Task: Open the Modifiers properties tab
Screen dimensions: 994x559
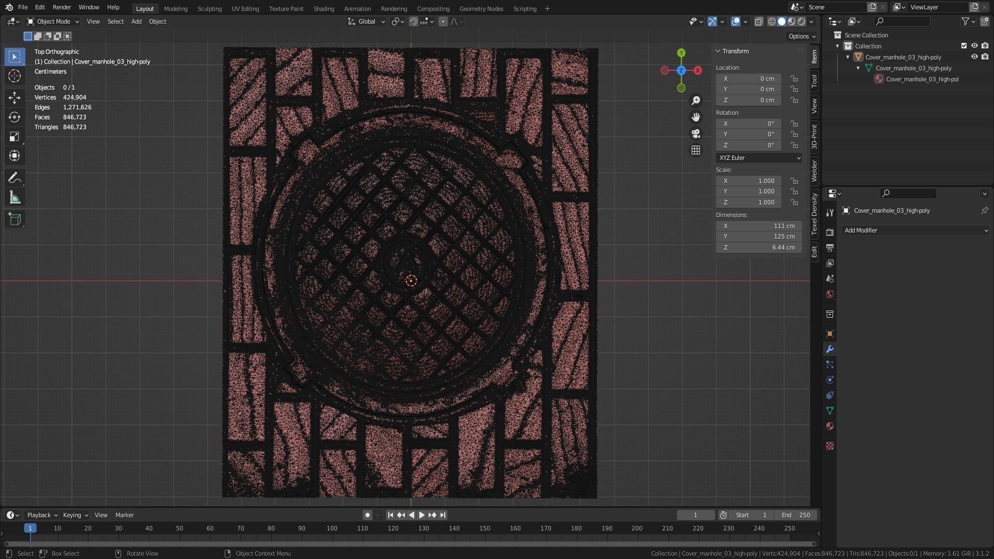Action: 830,349
